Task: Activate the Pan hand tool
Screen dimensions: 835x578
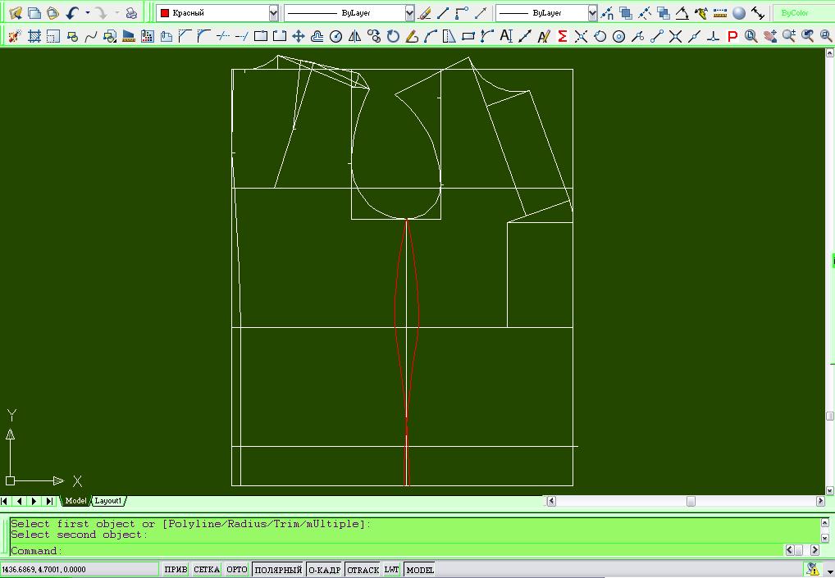Action: (769, 36)
